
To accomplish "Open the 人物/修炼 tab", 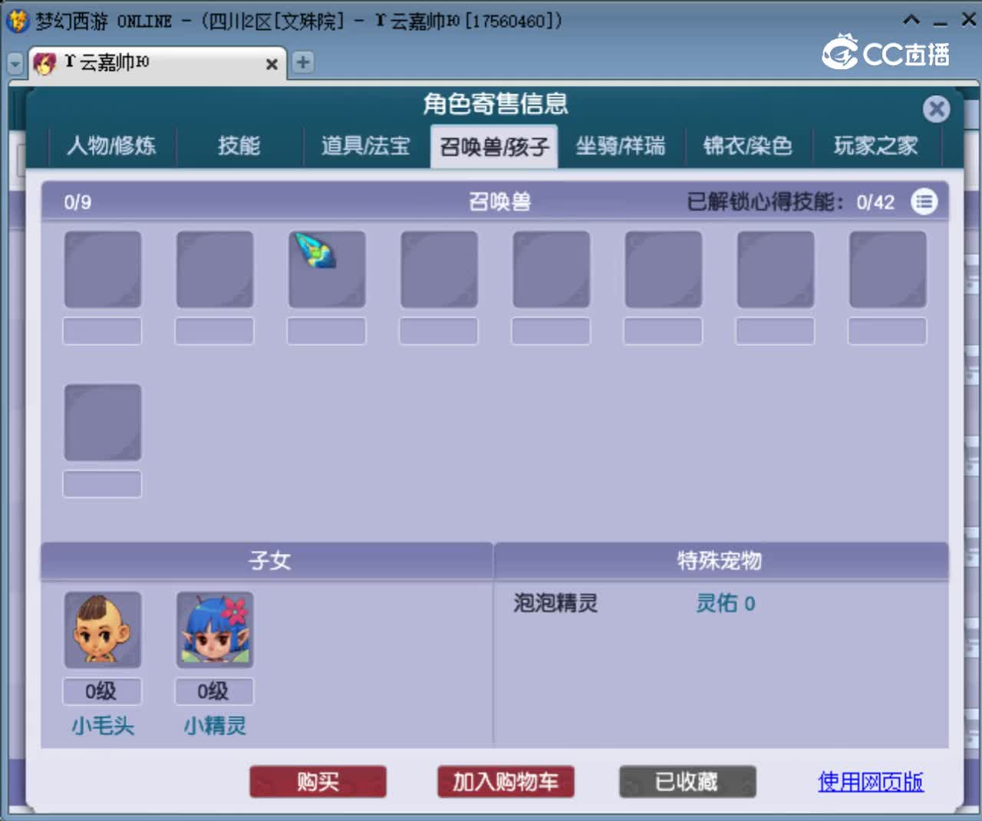I will coord(112,146).
